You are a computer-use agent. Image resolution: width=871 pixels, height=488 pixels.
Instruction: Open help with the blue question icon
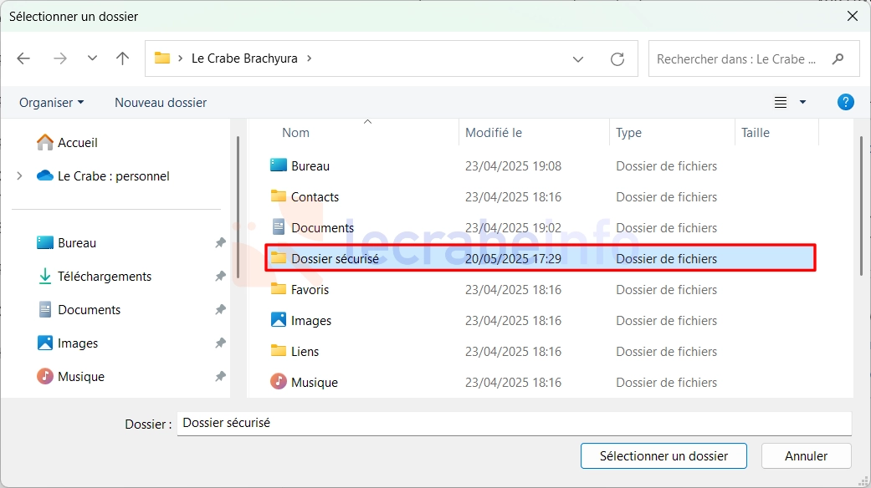click(845, 102)
